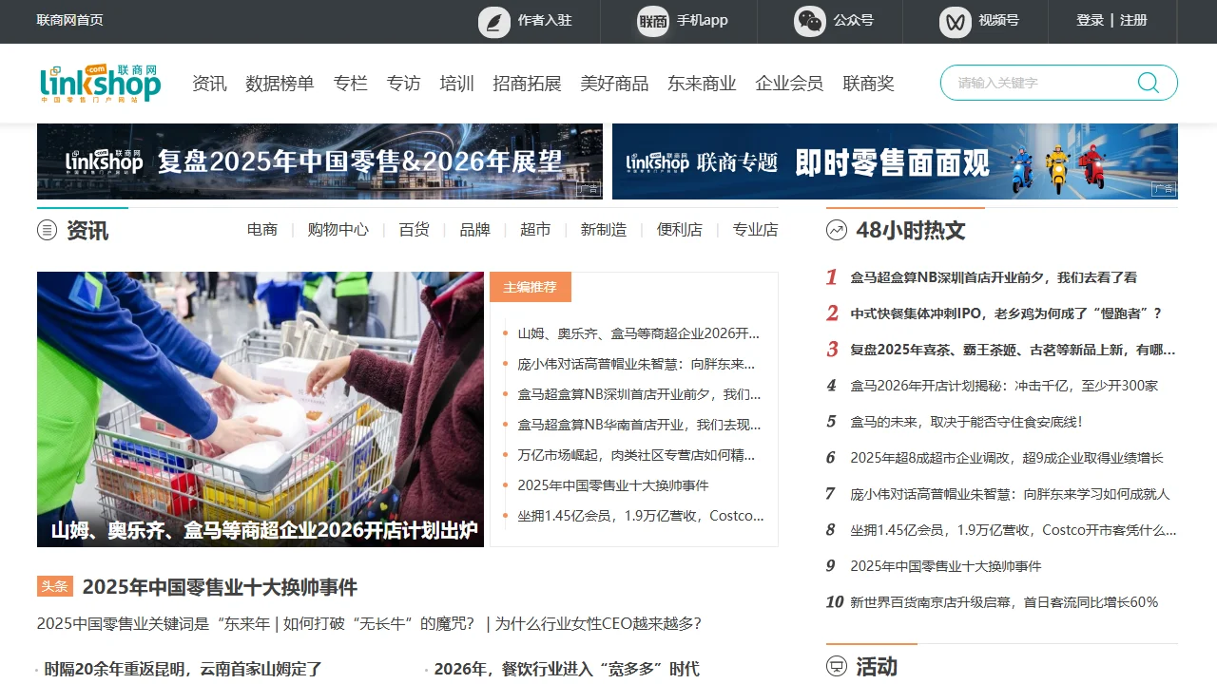
Task: Click the 48小时热文 trend icon
Action: point(837,230)
